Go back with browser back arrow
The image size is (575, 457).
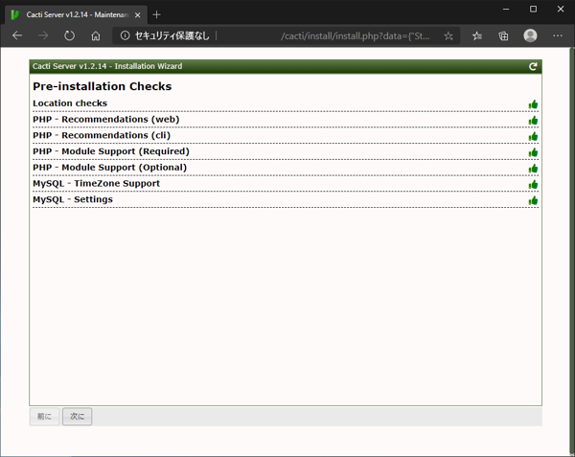pos(17,35)
